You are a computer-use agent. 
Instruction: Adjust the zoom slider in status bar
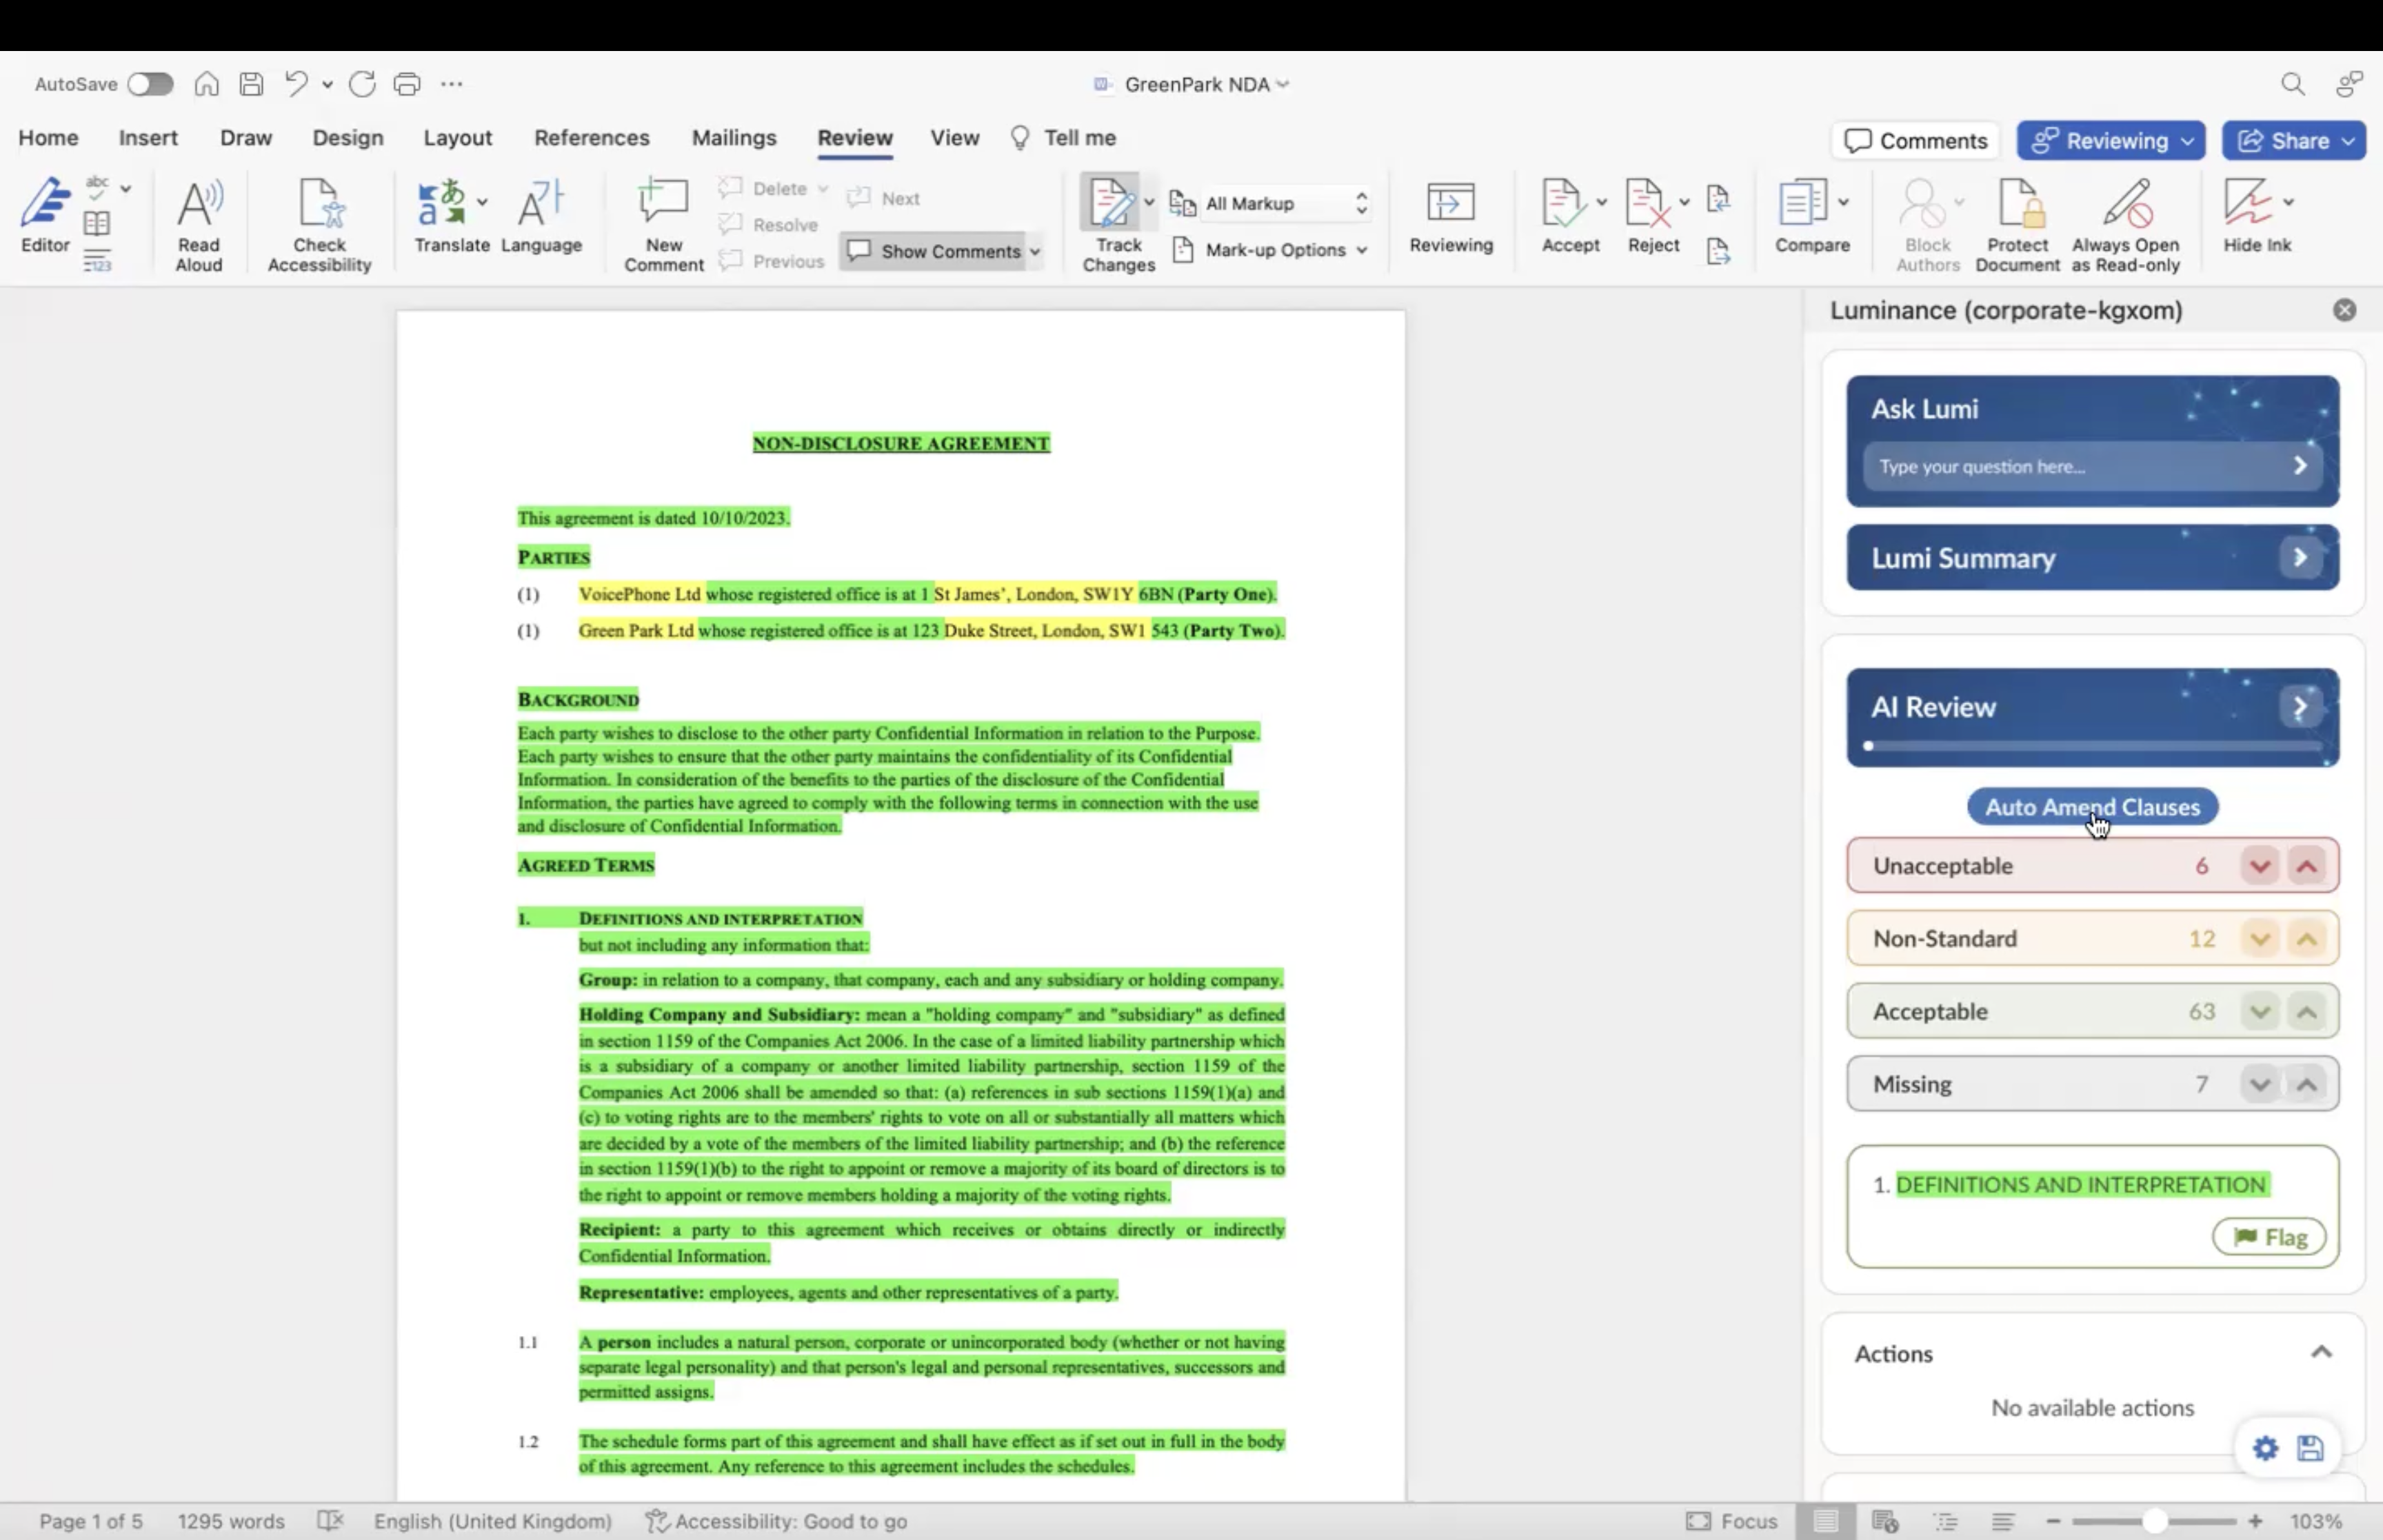pos(2154,1521)
